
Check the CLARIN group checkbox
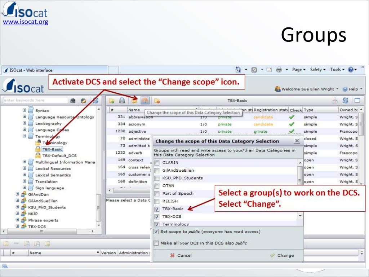pos(157,163)
